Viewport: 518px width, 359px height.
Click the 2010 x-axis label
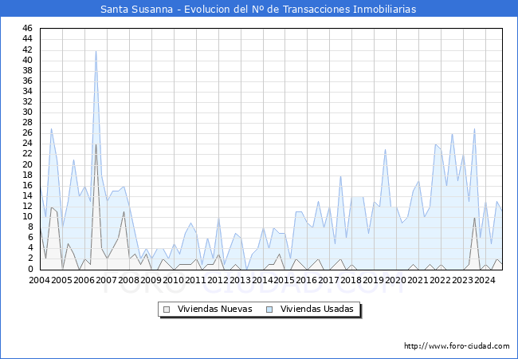tap(173, 280)
